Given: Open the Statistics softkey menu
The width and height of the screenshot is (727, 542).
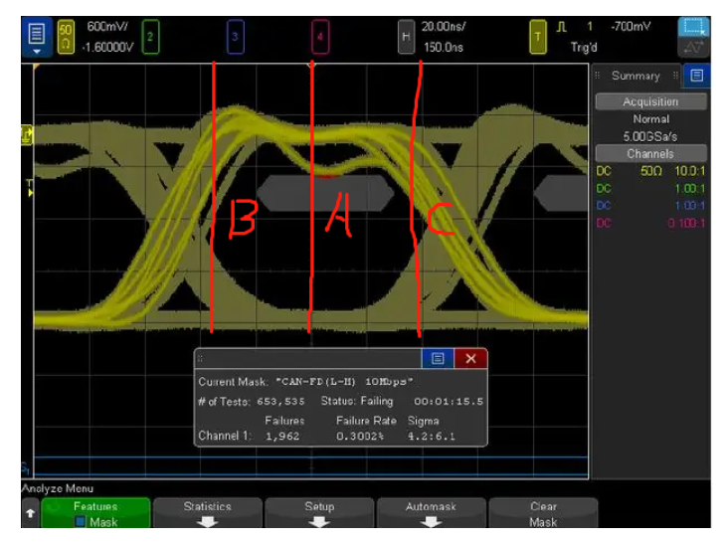Looking at the screenshot, I should pyautogui.click(x=207, y=514).
